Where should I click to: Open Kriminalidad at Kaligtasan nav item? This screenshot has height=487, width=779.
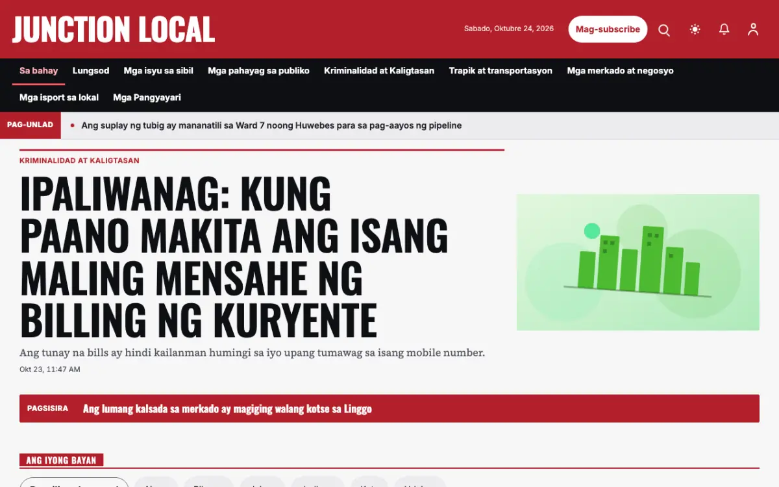(x=379, y=71)
